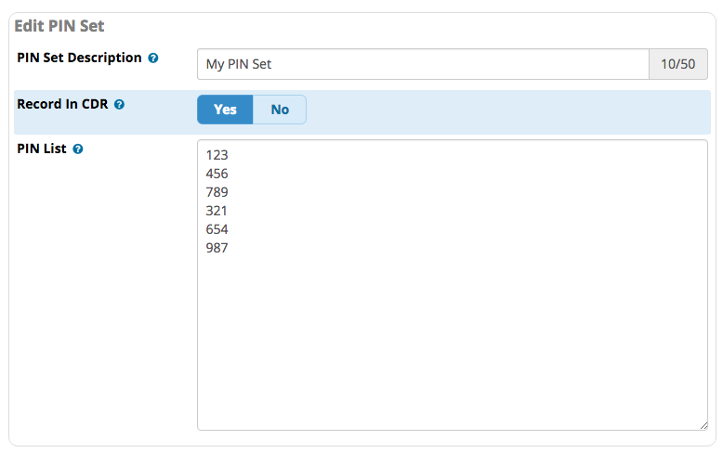Place cursor on PIN line 456

click(x=217, y=174)
